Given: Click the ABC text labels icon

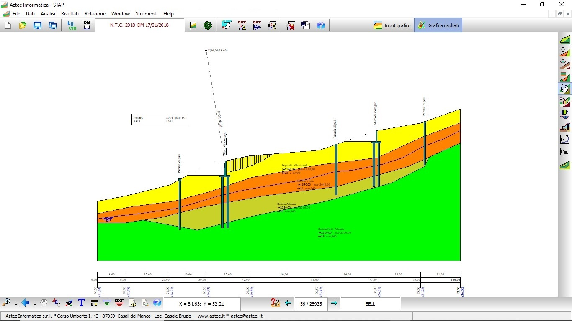Looking at the screenshot, I should coord(57,303).
